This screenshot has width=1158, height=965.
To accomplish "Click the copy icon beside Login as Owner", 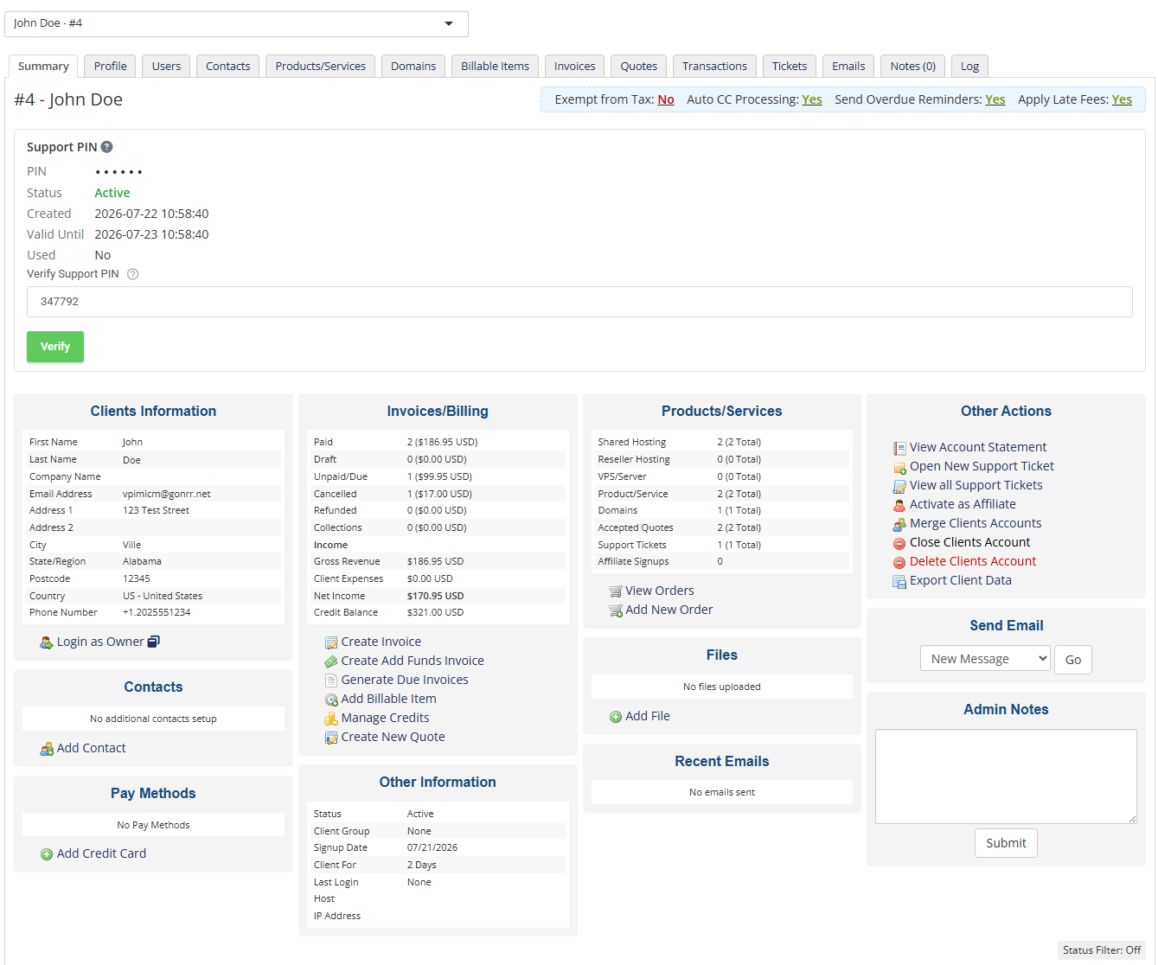I will 154,642.
